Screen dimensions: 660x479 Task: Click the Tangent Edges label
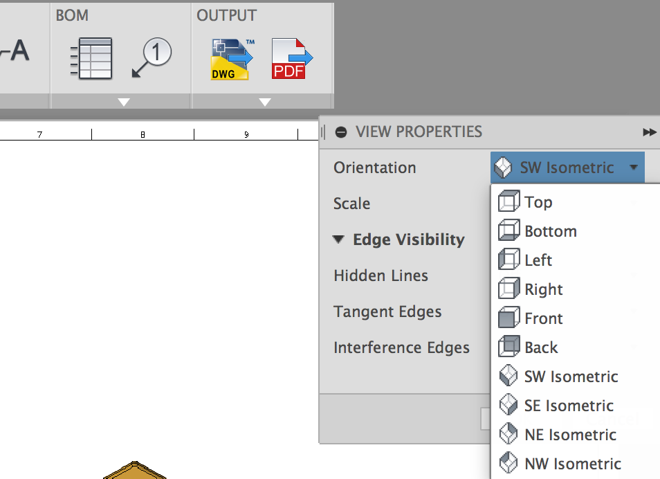click(x=387, y=311)
